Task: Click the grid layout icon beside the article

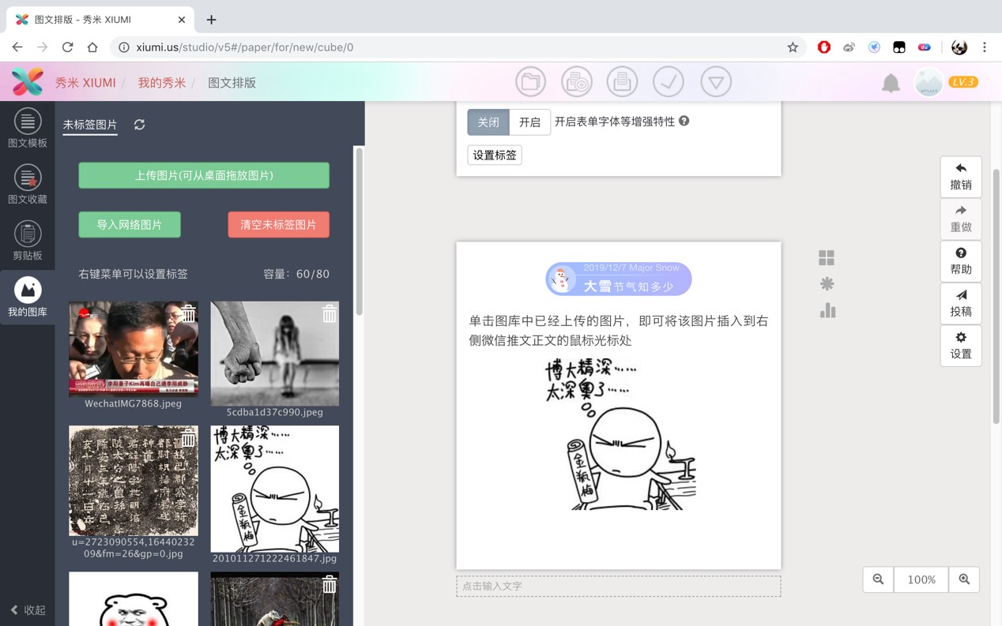Action: point(827,258)
